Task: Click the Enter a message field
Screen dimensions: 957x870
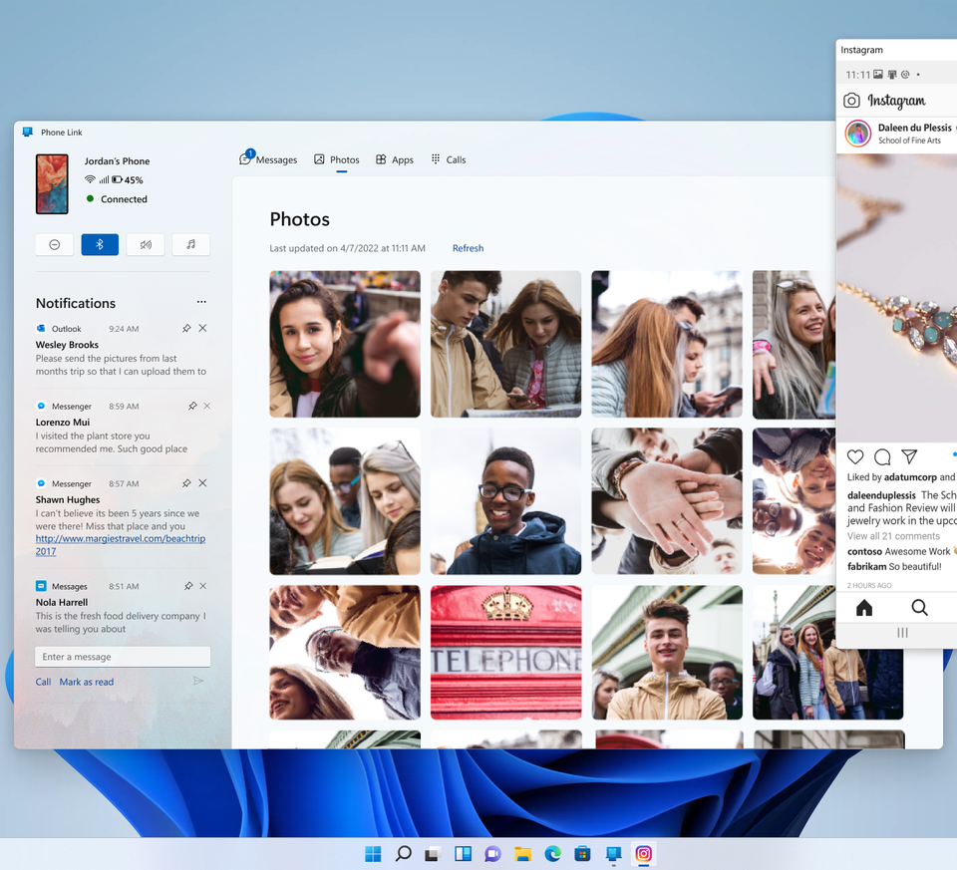Action: point(122,657)
